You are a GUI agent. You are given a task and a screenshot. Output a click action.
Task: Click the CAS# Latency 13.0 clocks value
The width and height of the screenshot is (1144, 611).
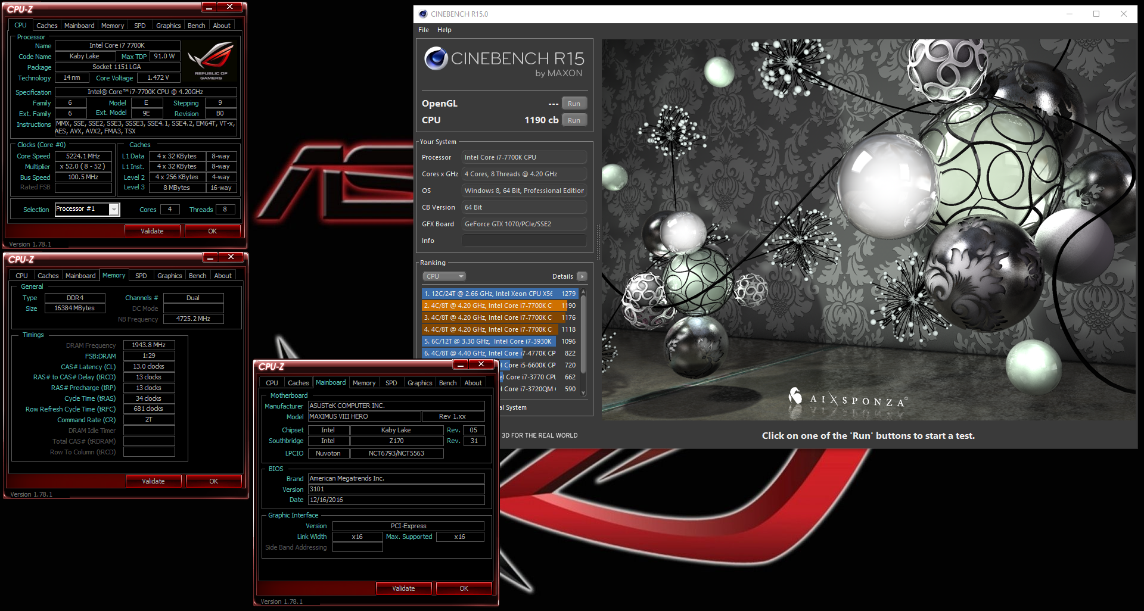coord(149,367)
